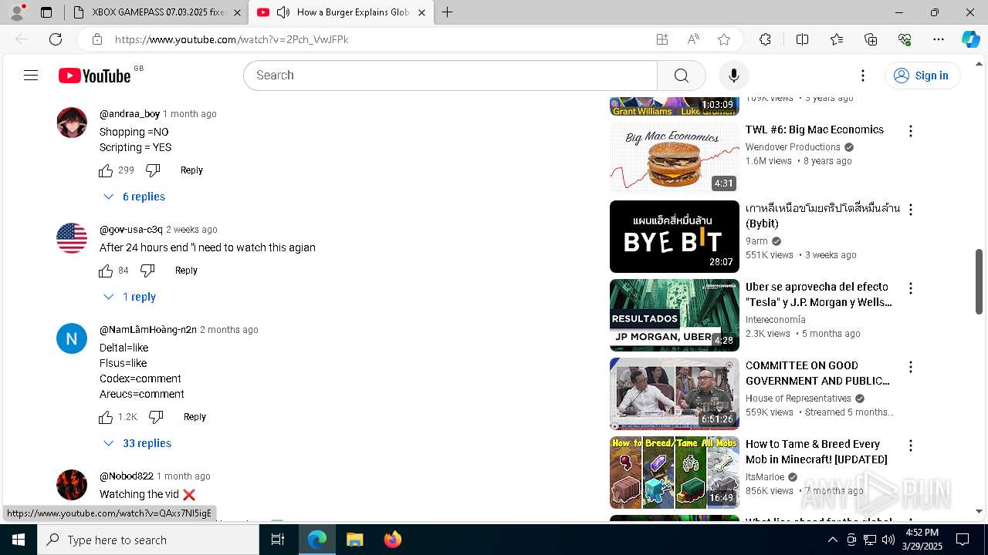Open YouTube settings three-dot menu
988x555 pixels.
tap(863, 76)
